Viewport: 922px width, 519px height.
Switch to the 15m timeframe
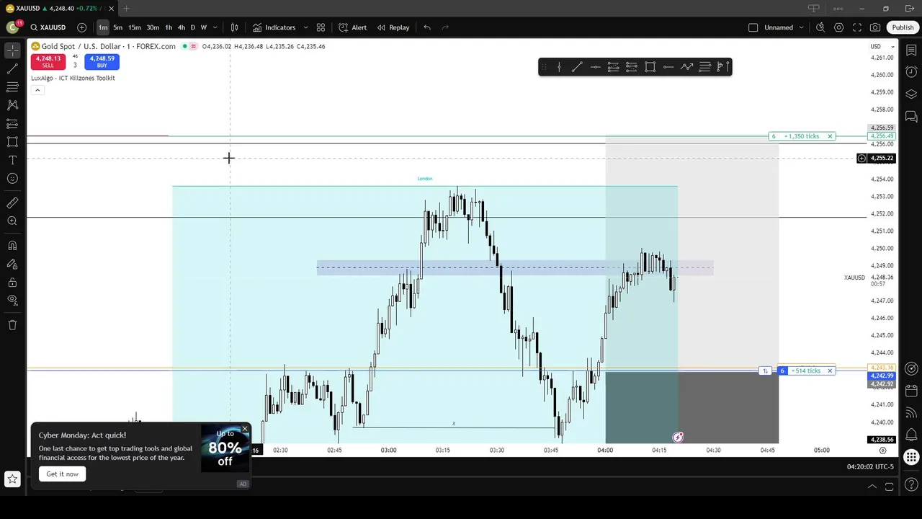pyautogui.click(x=135, y=27)
